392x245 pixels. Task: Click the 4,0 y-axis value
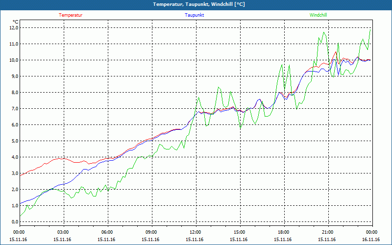click(x=15, y=157)
